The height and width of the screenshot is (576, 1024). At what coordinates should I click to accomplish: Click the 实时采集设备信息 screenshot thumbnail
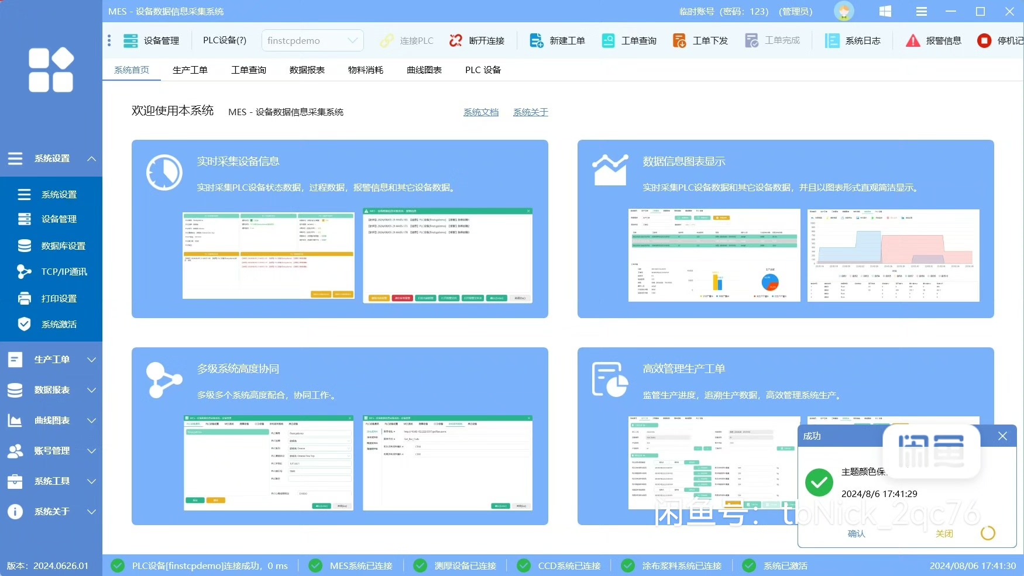[268, 256]
